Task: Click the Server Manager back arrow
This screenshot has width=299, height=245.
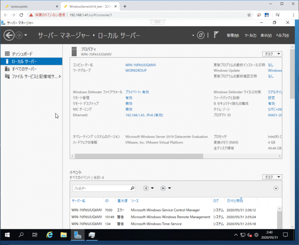Action: (x=9, y=35)
